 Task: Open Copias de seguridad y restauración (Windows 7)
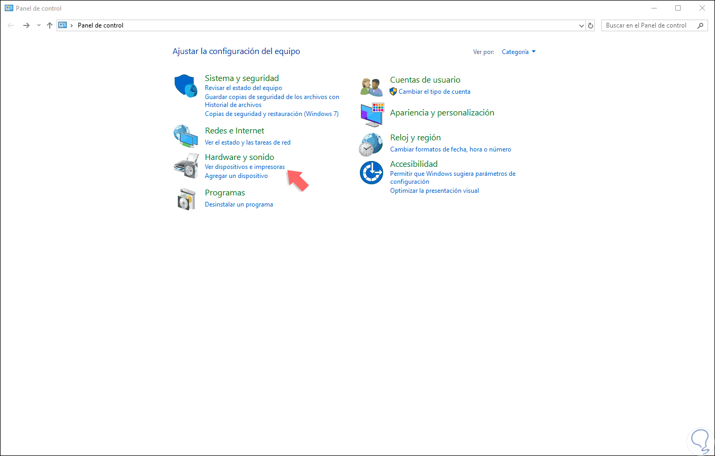click(x=271, y=114)
